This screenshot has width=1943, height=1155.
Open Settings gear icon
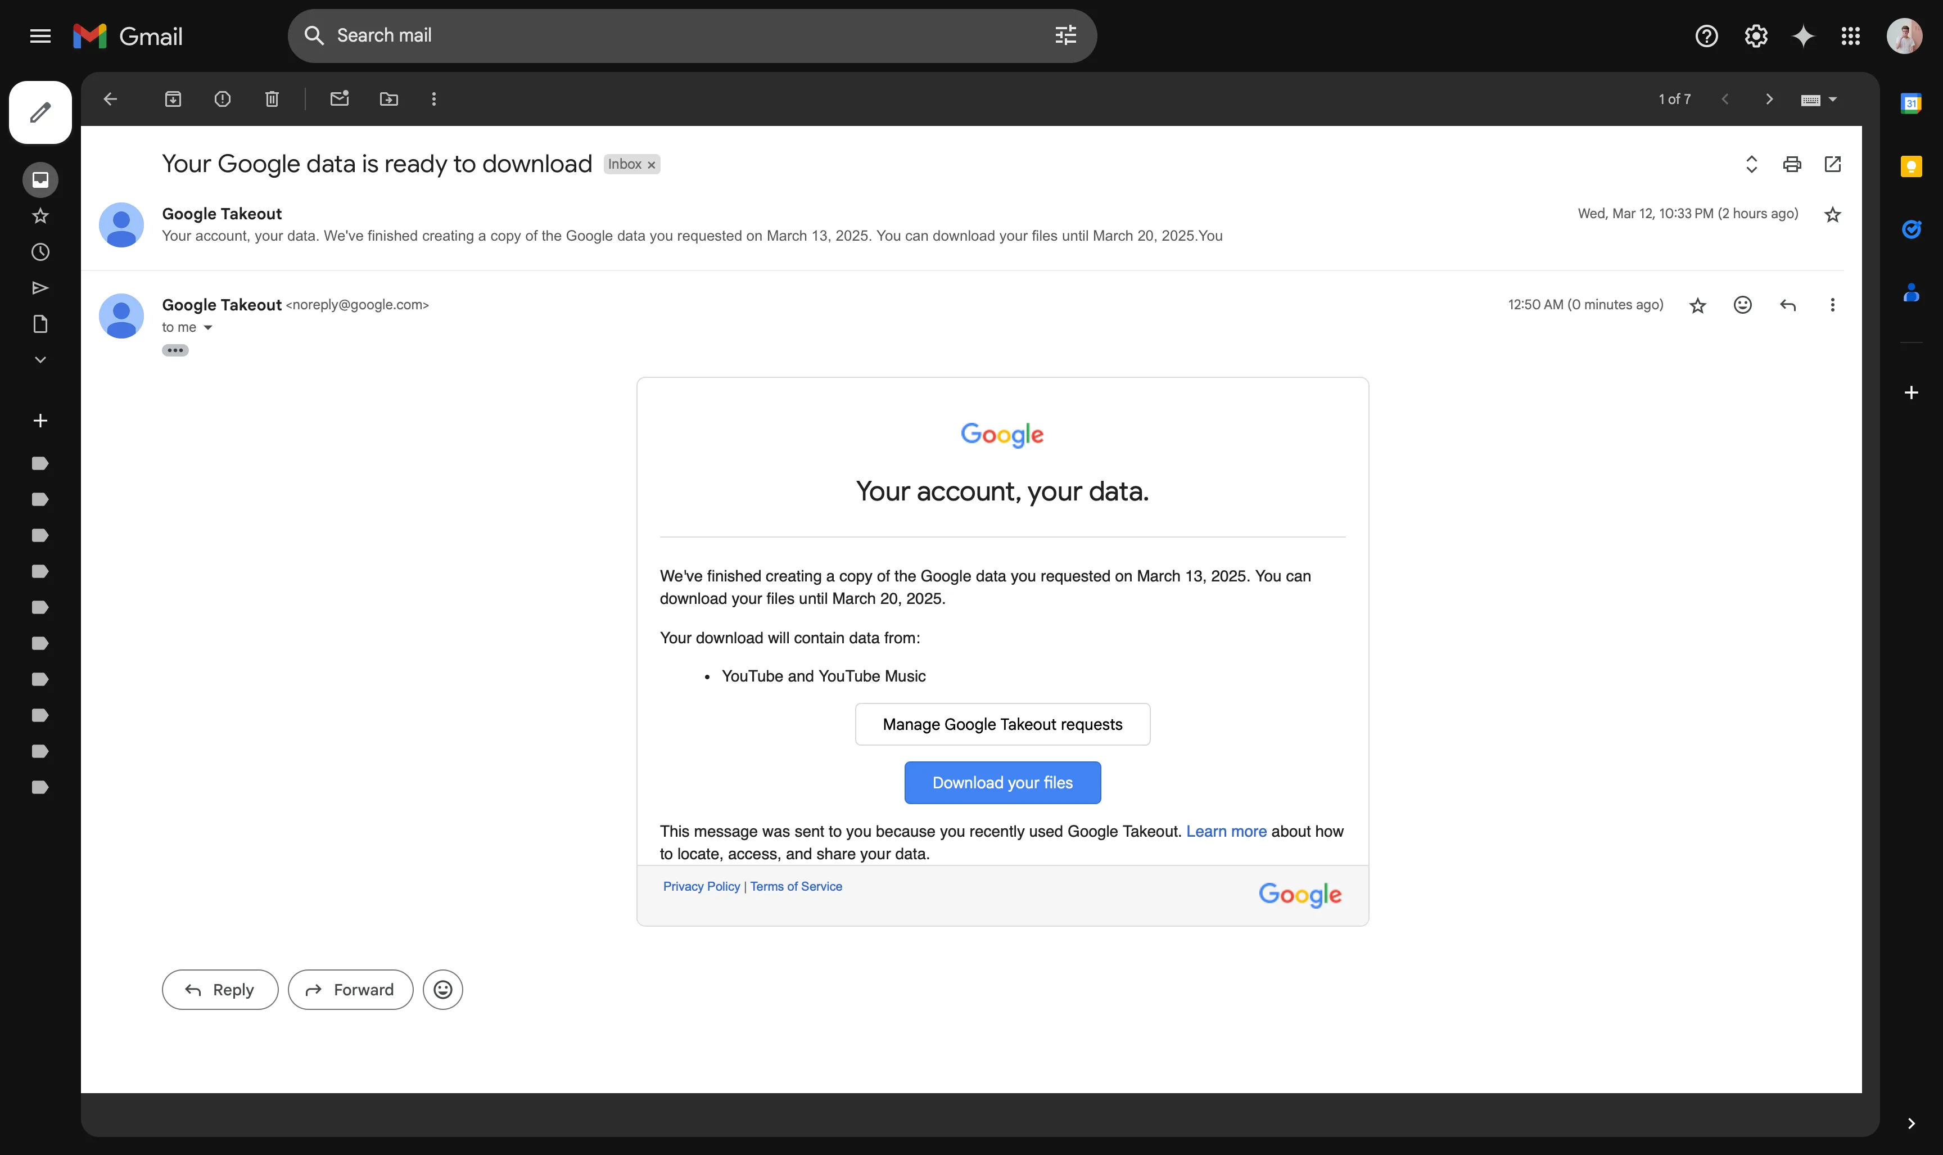pos(1755,36)
